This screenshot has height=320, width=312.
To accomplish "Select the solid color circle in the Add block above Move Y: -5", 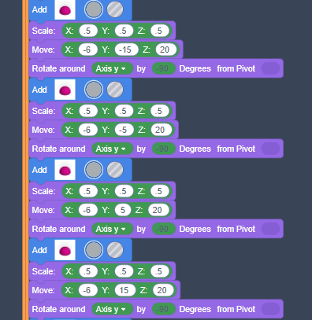I will pyautogui.click(x=94, y=90).
